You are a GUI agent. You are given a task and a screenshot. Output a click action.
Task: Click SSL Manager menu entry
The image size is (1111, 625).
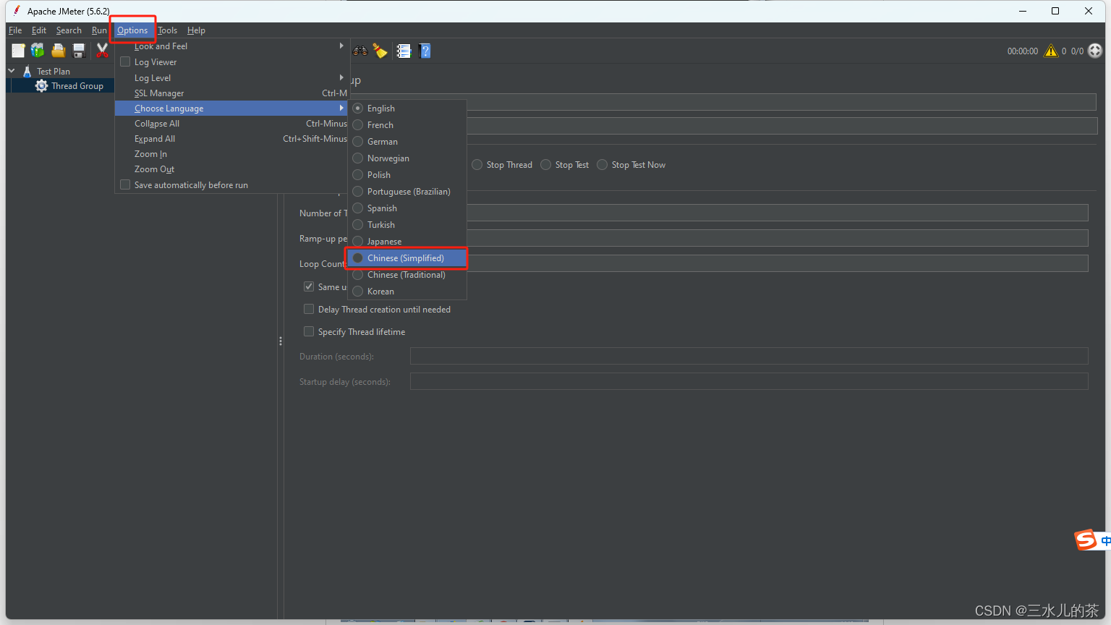pos(160,93)
